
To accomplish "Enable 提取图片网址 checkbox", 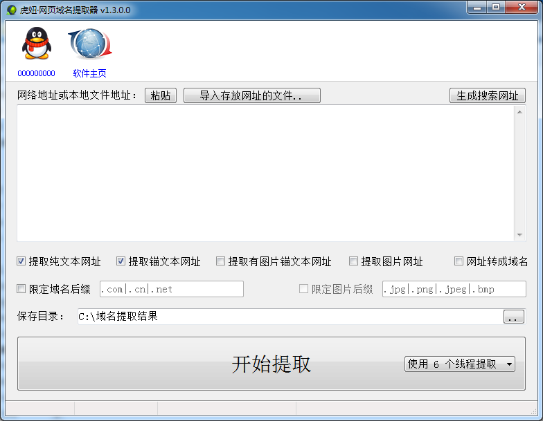I will [353, 261].
